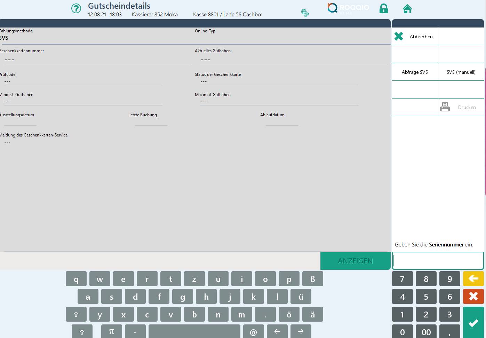The width and height of the screenshot is (486, 338).
Task: Click the ANZEIGEN button
Action: (x=355, y=261)
